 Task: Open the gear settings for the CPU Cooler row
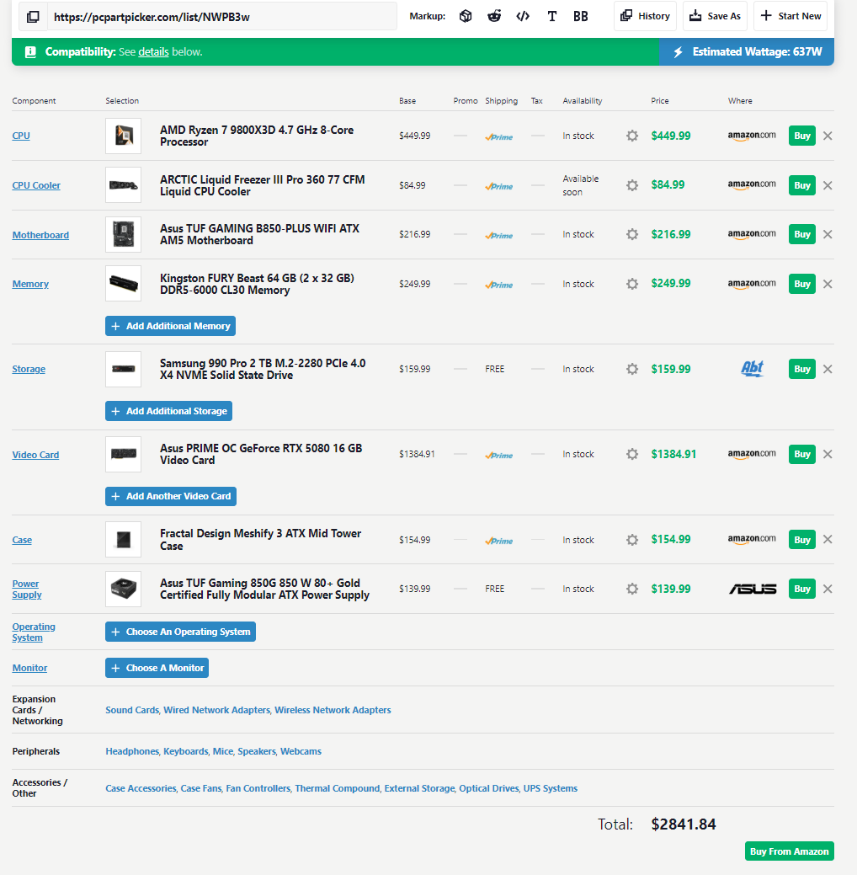(632, 185)
